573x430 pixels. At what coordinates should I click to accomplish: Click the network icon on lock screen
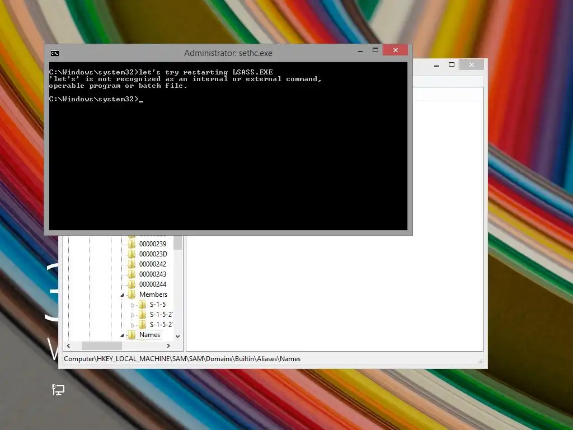pos(58,390)
